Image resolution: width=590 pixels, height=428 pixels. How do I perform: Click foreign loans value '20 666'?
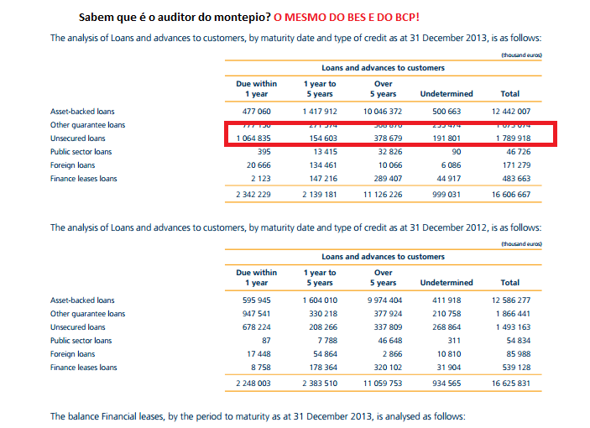258,165
